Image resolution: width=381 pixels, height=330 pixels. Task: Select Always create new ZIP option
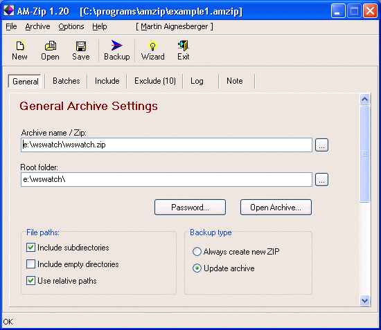(197, 252)
